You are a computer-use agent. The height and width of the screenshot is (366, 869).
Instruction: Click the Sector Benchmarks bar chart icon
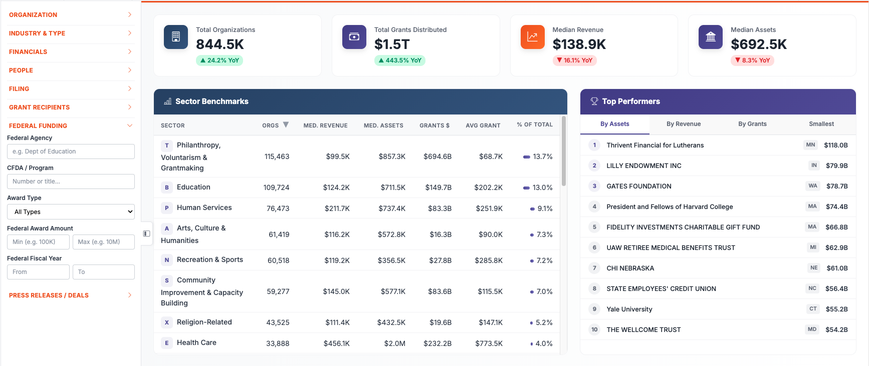click(x=167, y=101)
